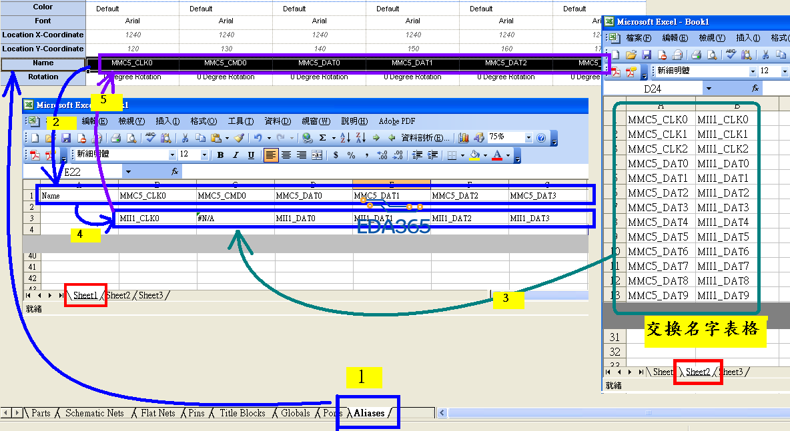Open Fill Color dropdown arrow in left Excel
The image size is (790, 431).
(x=485, y=155)
